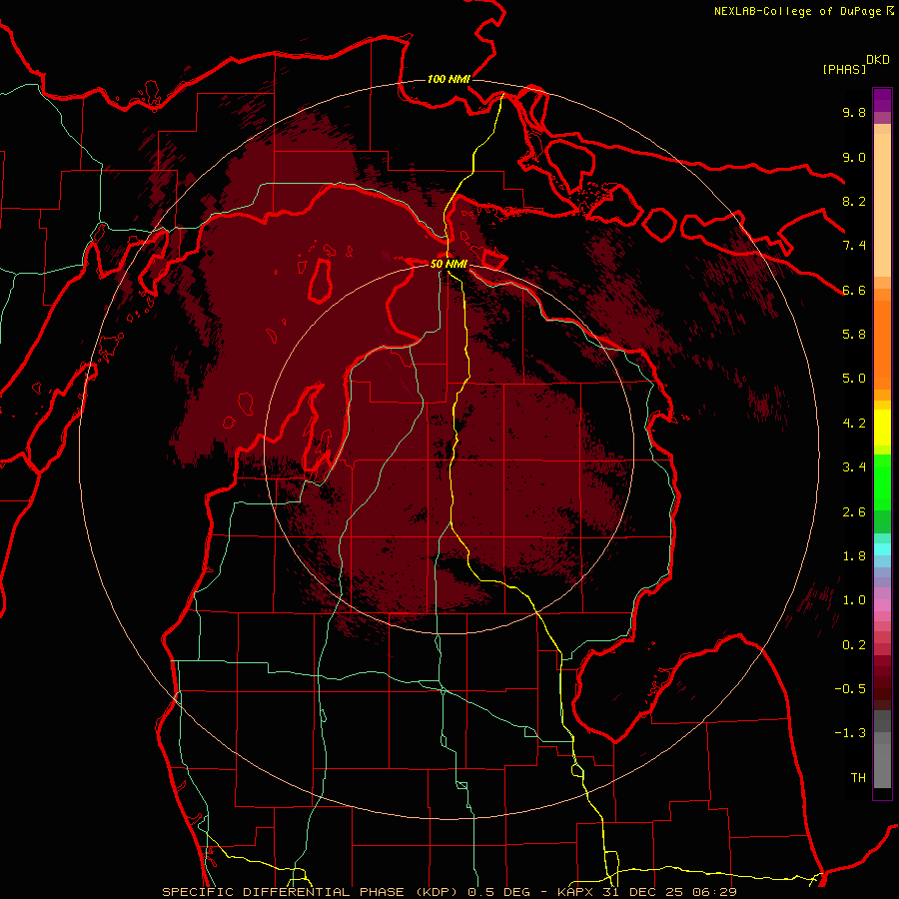The image size is (899, 899).
Task: Select the 9.8 value on the scale
Action: (x=854, y=112)
